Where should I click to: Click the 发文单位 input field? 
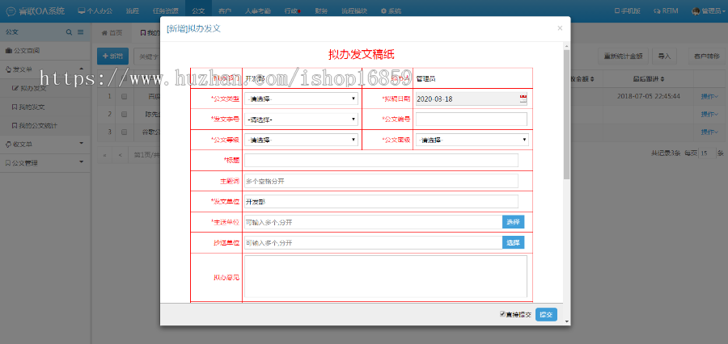(x=381, y=201)
